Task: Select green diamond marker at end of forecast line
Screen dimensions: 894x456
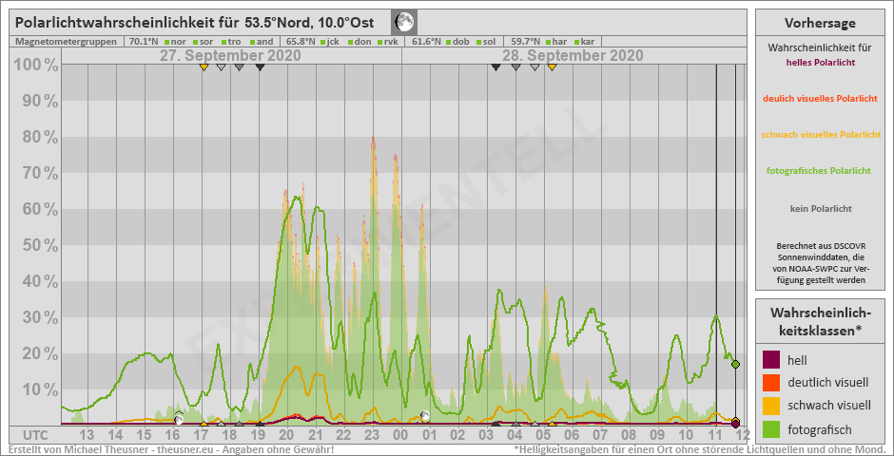Action: 735,364
